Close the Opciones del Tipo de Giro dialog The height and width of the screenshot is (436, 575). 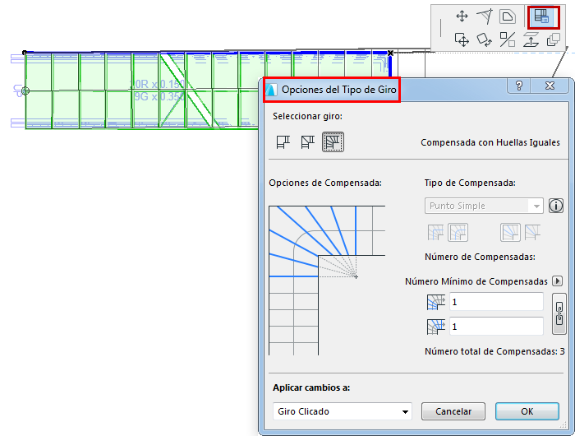pos(550,86)
